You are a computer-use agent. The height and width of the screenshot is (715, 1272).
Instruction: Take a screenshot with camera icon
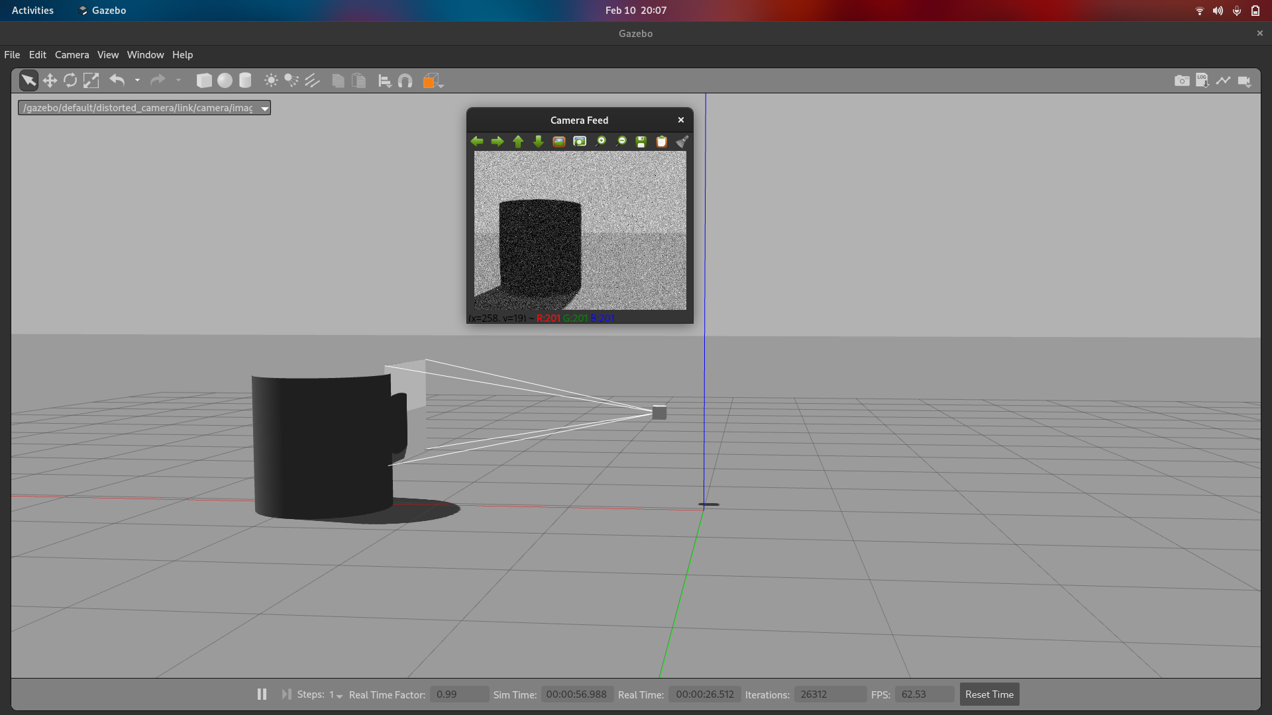pos(1181,81)
